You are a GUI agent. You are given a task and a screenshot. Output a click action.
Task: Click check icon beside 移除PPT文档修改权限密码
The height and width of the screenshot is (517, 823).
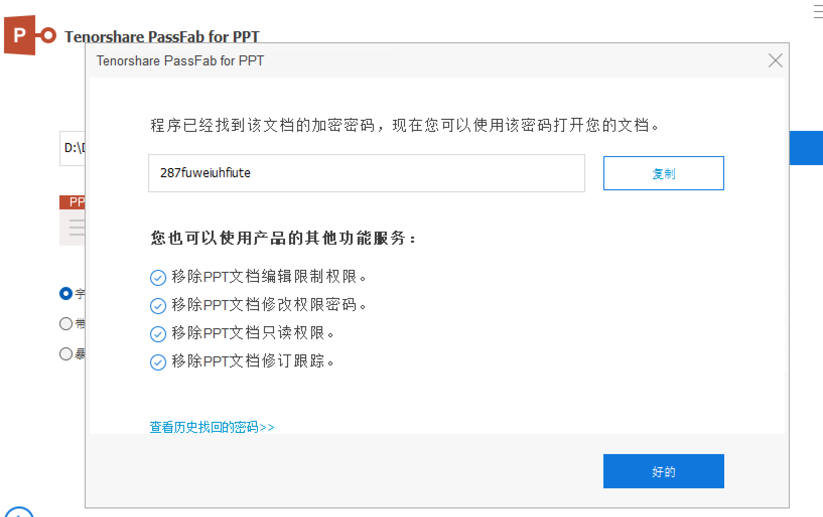pos(158,306)
